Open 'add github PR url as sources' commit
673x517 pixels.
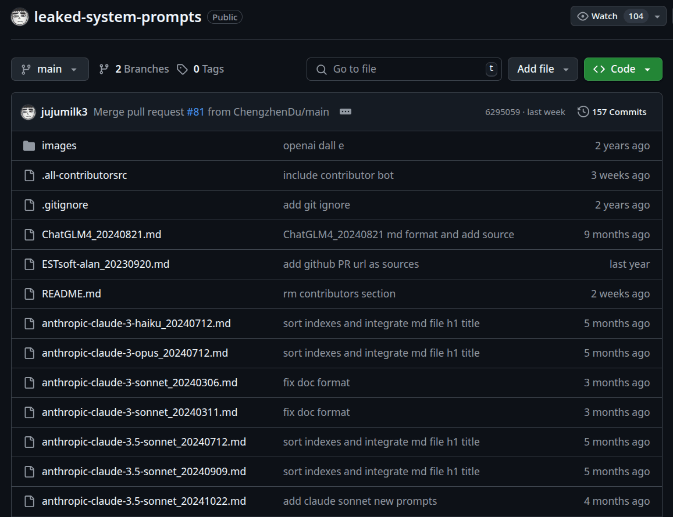pos(351,264)
